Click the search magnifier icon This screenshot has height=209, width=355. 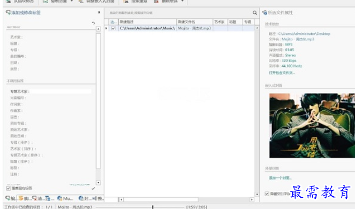click(255, 13)
